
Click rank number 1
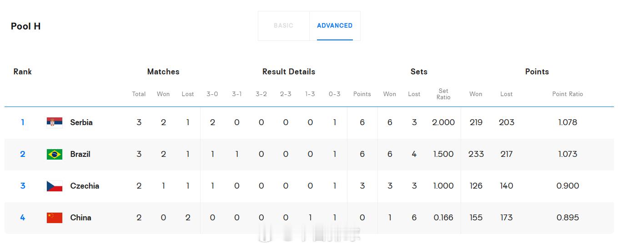[23, 122]
